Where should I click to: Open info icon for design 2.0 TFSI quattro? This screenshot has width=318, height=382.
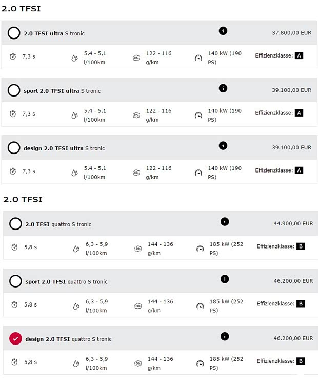(x=224, y=337)
